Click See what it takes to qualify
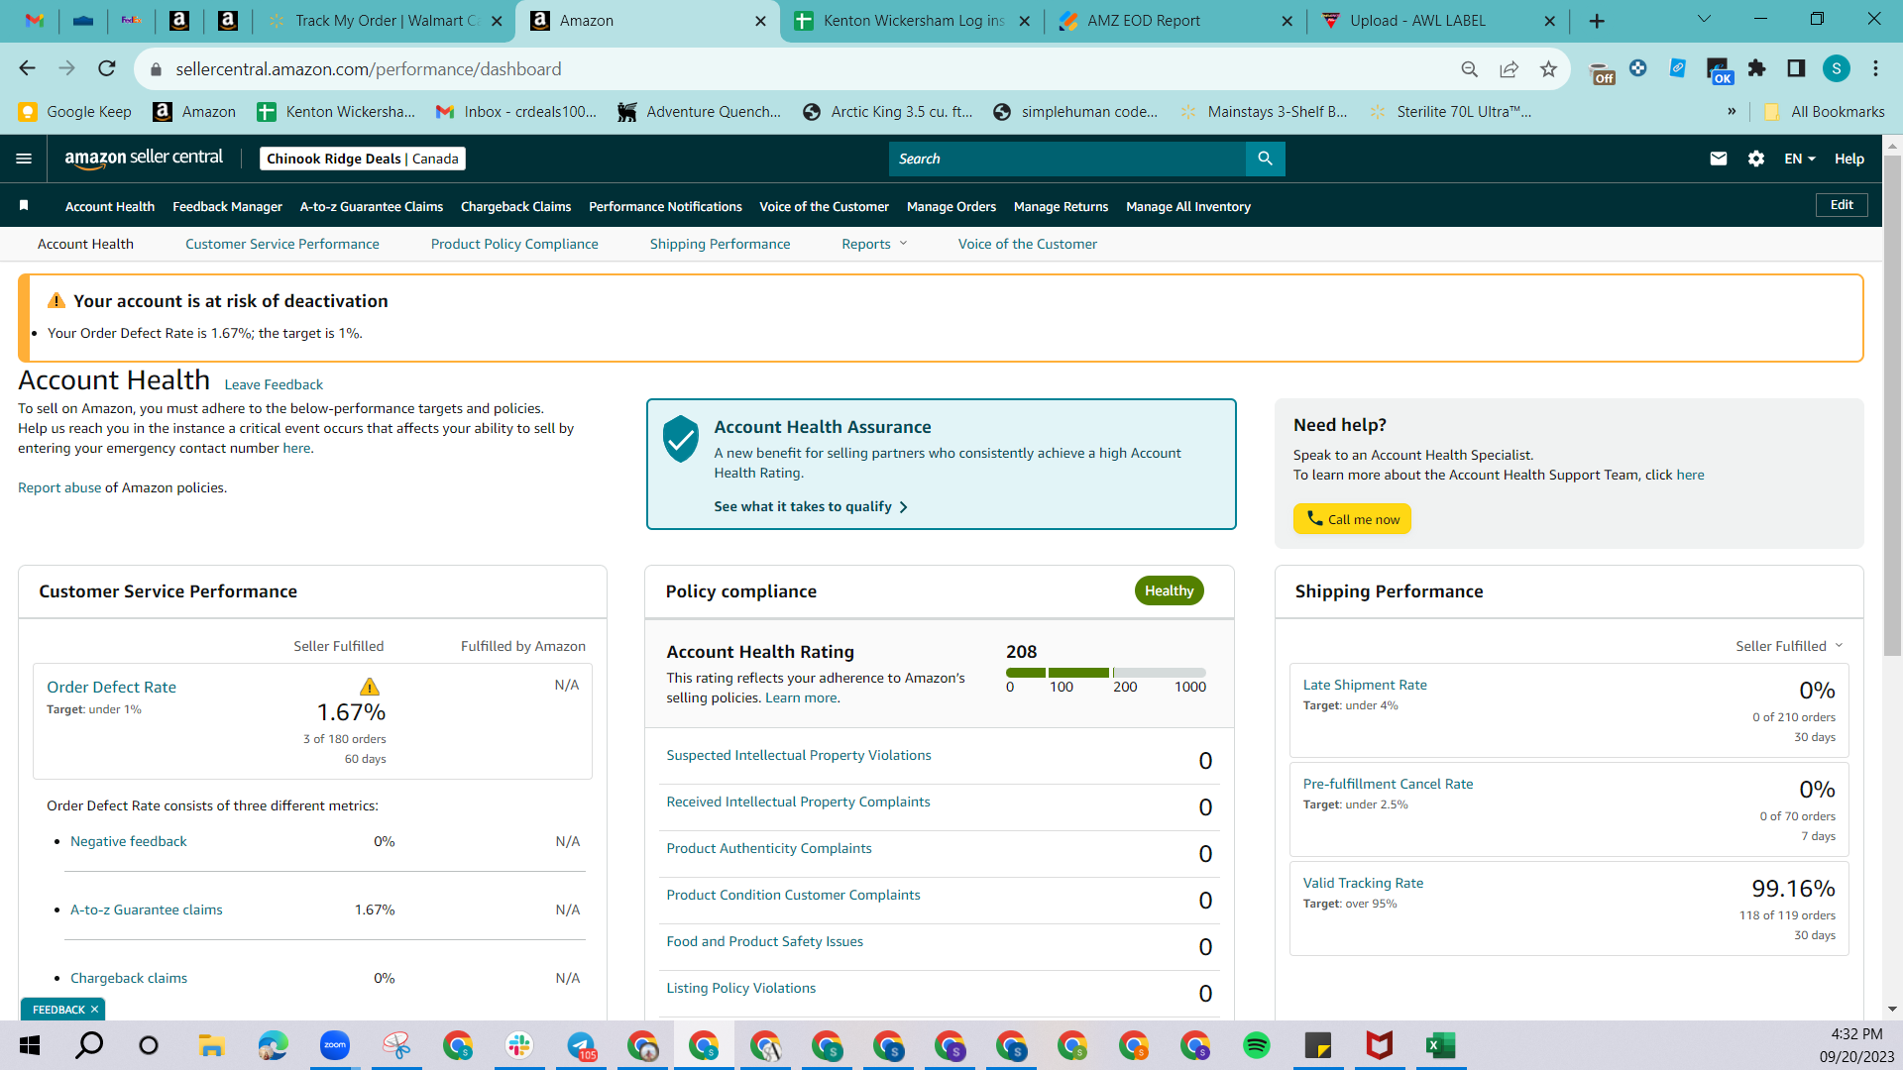 coord(811,506)
